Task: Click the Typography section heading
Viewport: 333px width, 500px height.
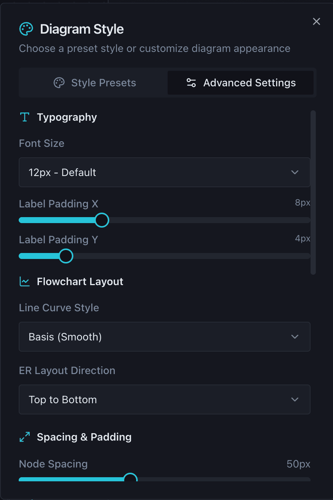Action: click(x=67, y=117)
